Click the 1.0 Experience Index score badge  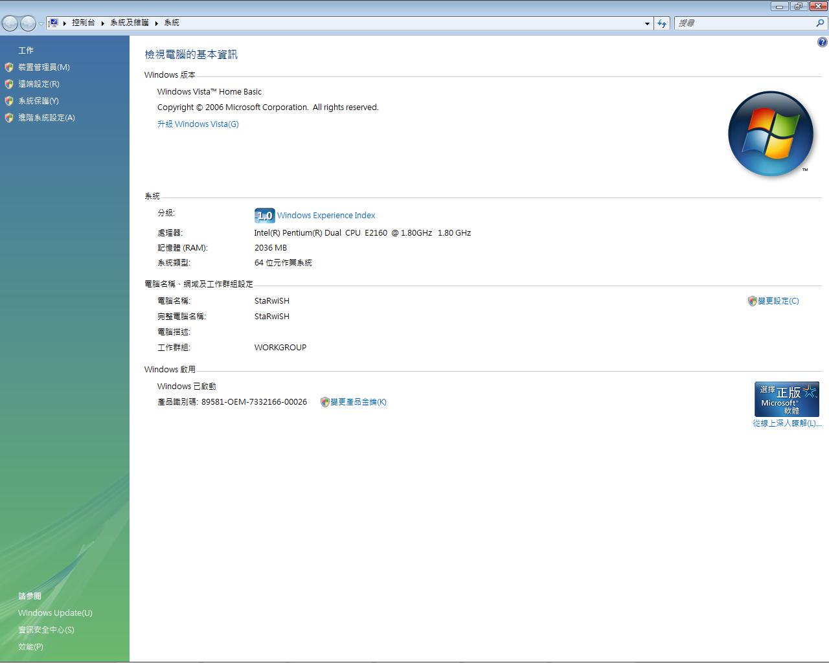point(264,216)
